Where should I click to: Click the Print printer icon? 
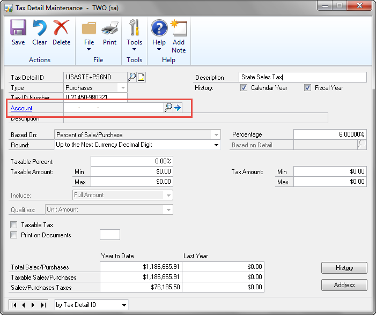[110, 28]
